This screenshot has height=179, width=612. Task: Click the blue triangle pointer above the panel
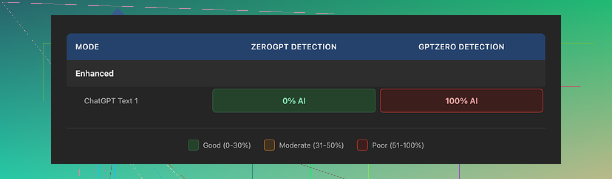click(118, 12)
